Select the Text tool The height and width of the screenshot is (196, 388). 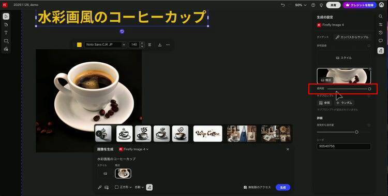(6, 33)
